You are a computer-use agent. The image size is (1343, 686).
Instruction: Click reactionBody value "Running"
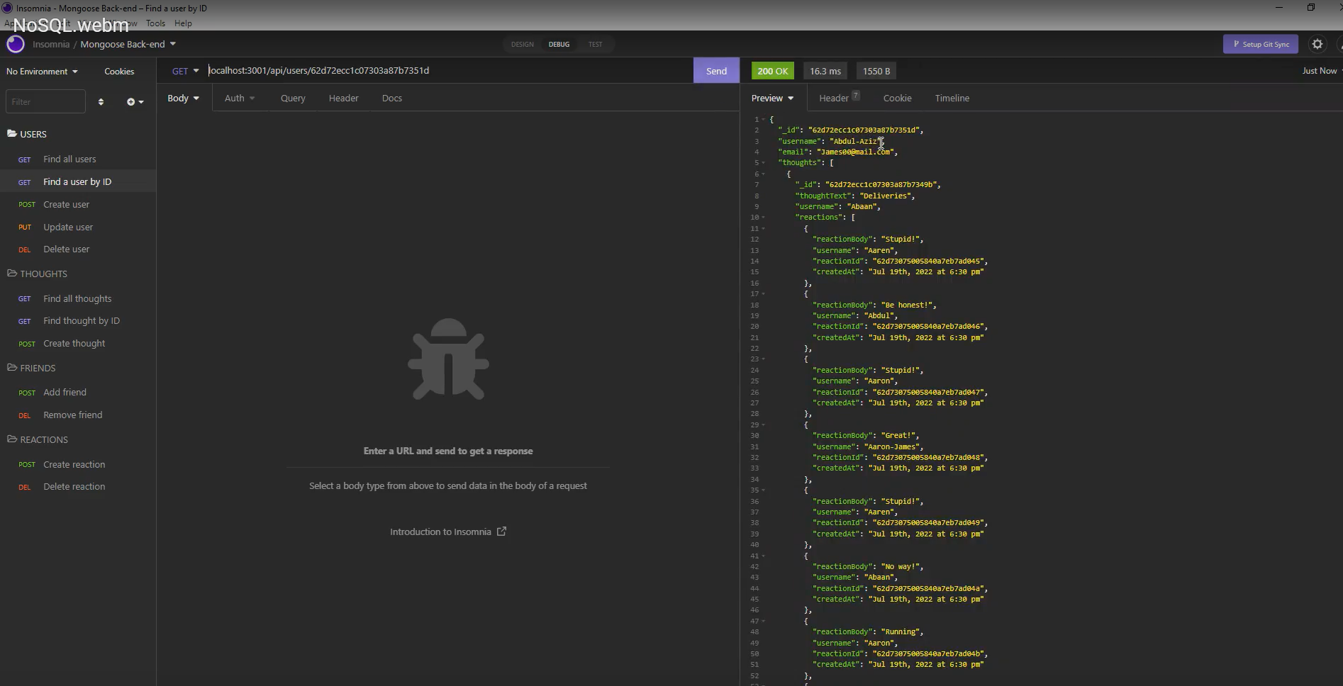coord(901,631)
